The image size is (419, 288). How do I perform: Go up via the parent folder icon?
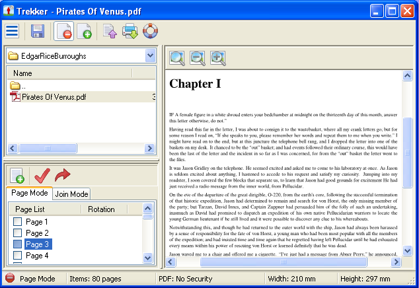[x=15, y=86]
